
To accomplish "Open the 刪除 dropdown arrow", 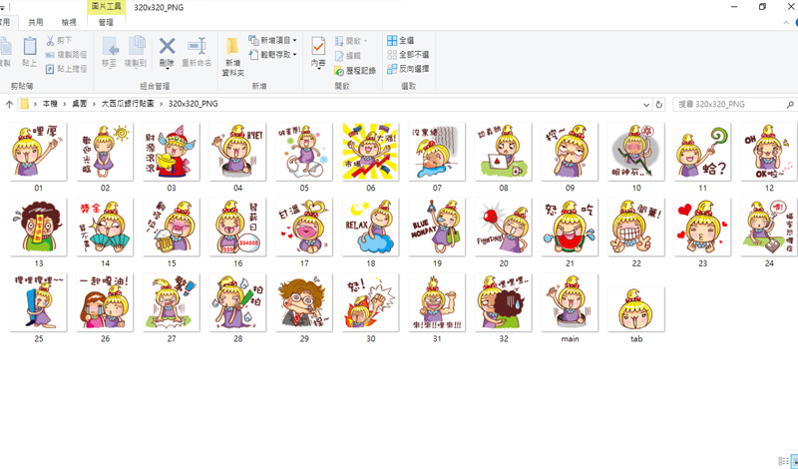I will (167, 68).
